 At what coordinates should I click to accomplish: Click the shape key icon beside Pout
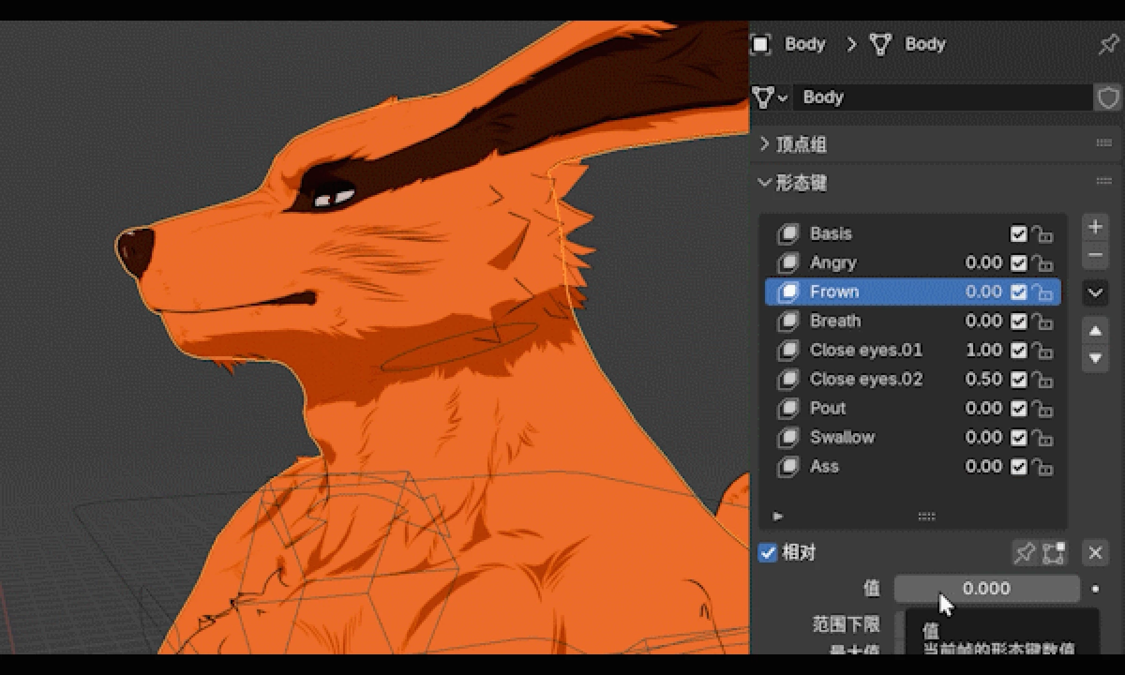tap(788, 409)
